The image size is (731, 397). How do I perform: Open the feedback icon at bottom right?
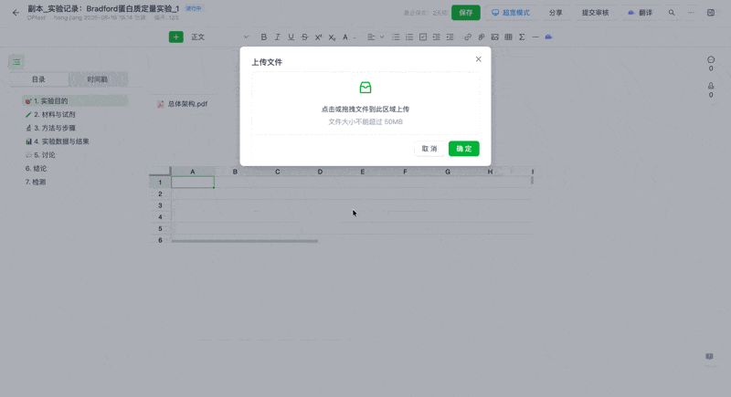pos(710,357)
